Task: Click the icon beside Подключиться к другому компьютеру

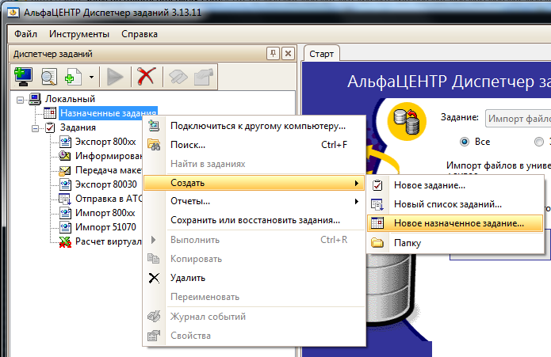Action: click(x=154, y=126)
